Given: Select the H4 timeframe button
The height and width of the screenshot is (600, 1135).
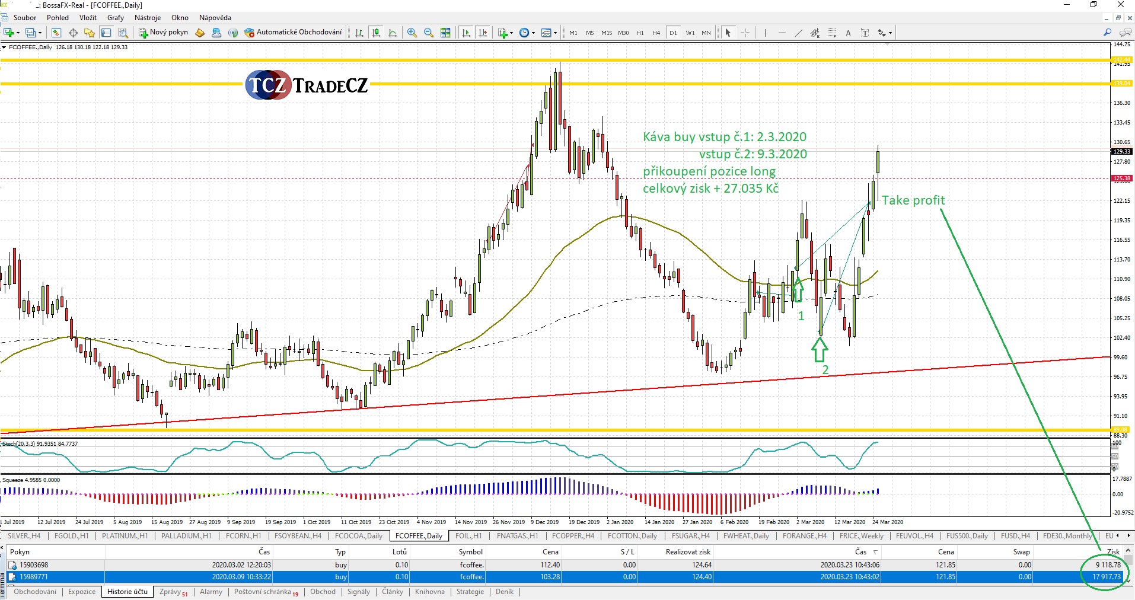Looking at the screenshot, I should tap(656, 33).
